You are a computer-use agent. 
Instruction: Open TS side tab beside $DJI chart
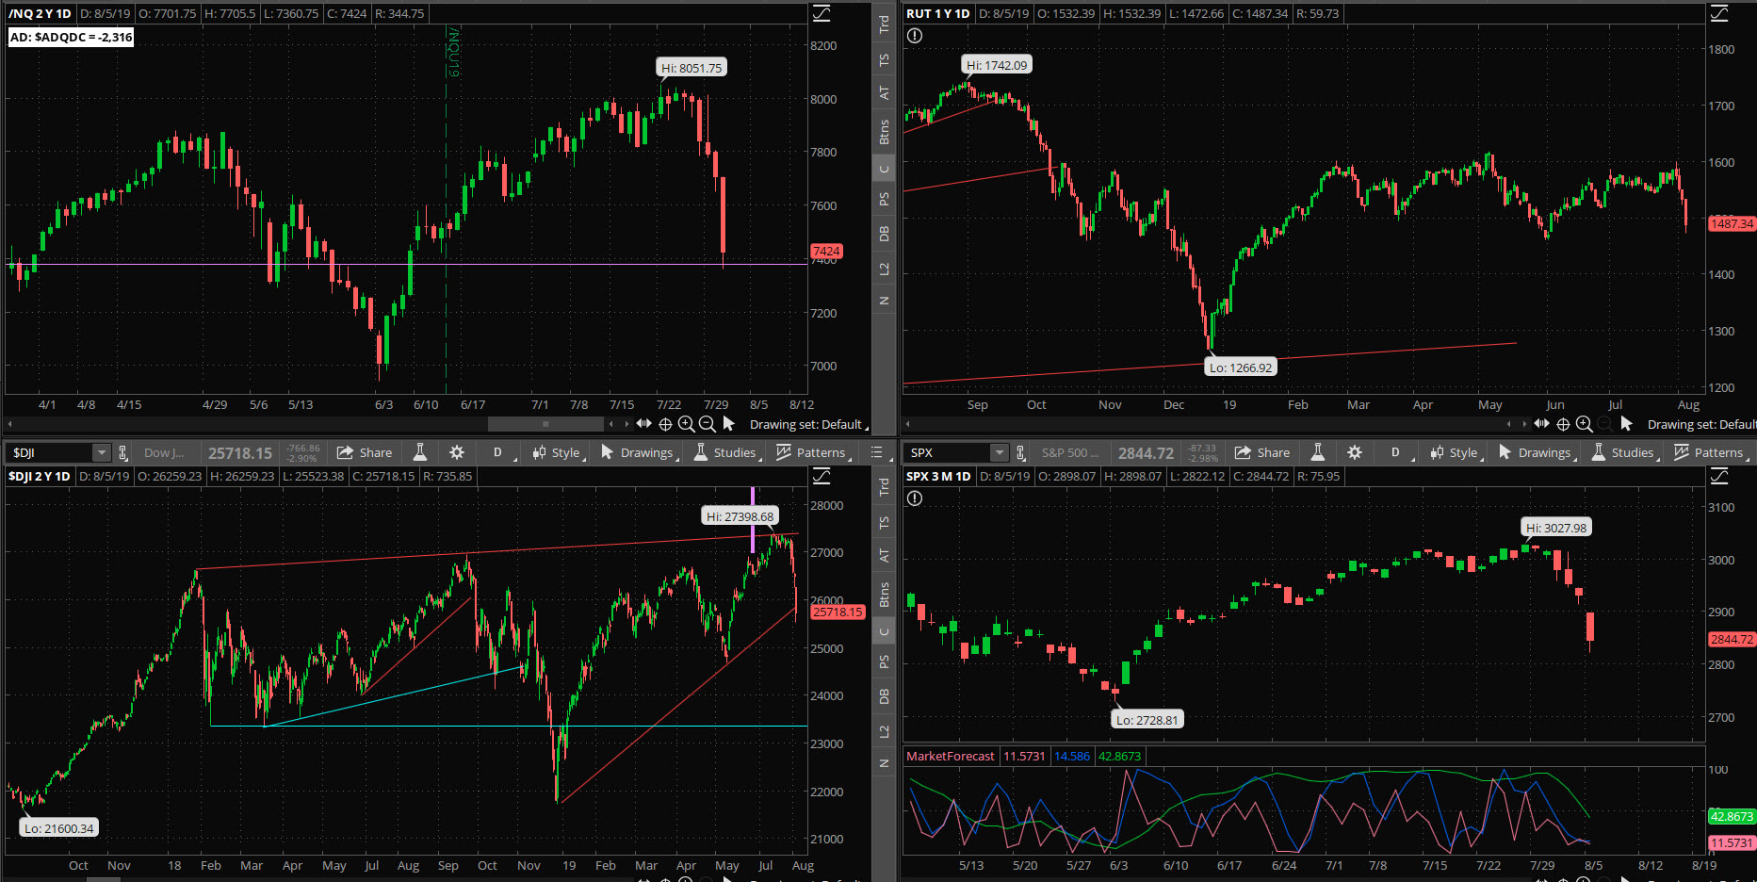coord(884,522)
